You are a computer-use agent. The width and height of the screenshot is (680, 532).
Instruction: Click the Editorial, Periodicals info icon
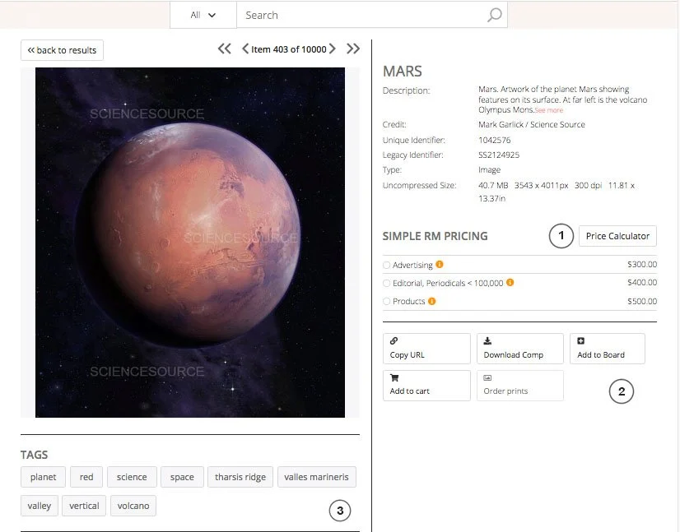[510, 283]
